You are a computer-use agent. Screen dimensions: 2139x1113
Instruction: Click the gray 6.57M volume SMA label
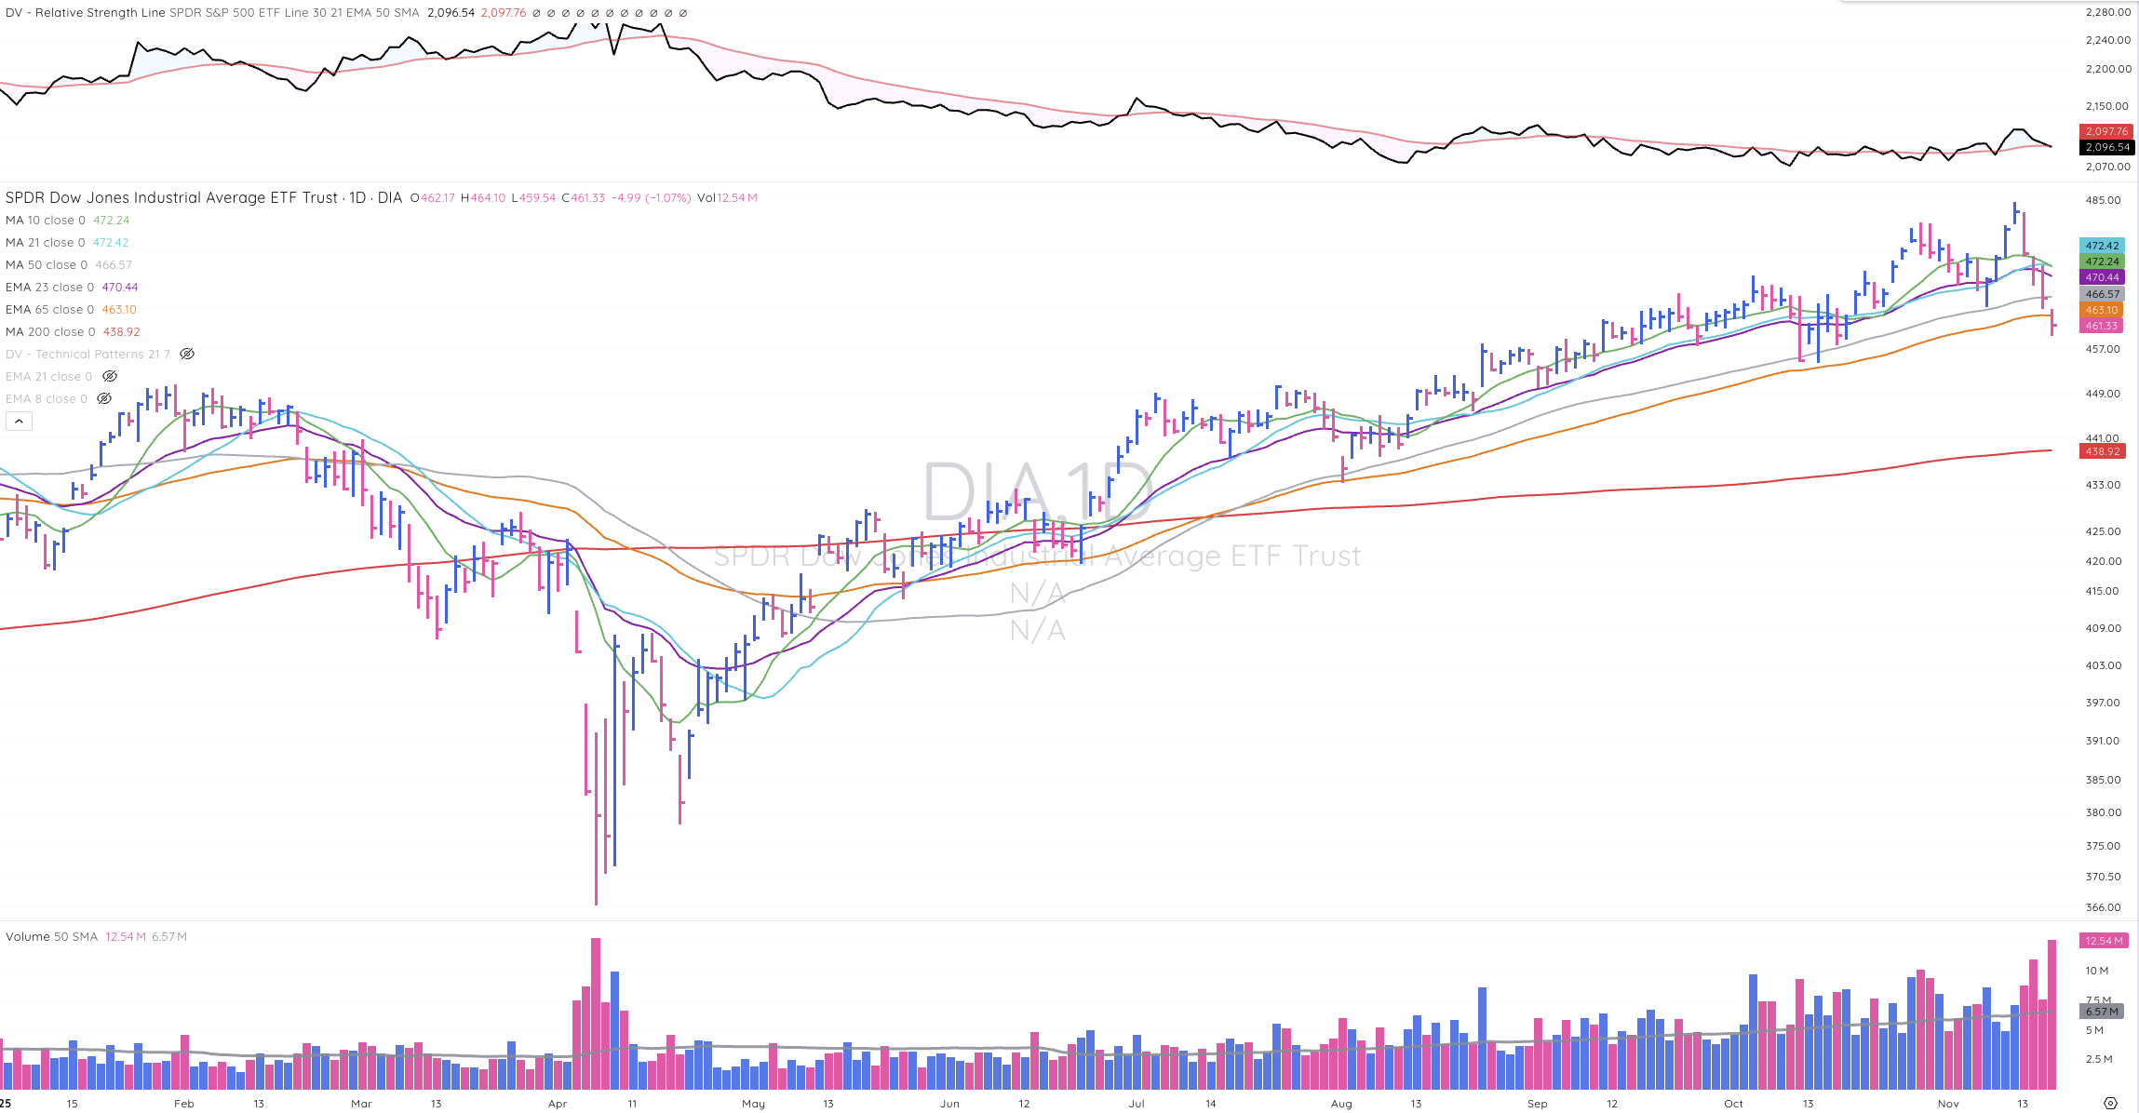[2102, 1012]
